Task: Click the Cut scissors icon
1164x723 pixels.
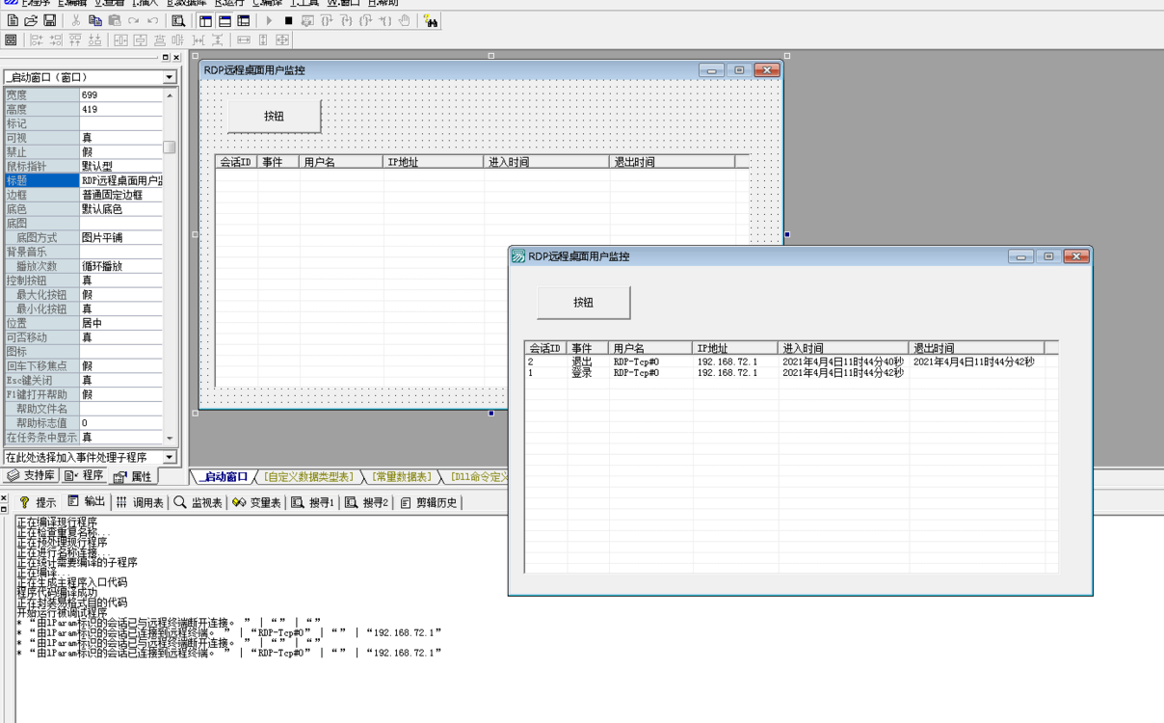Action: point(75,21)
